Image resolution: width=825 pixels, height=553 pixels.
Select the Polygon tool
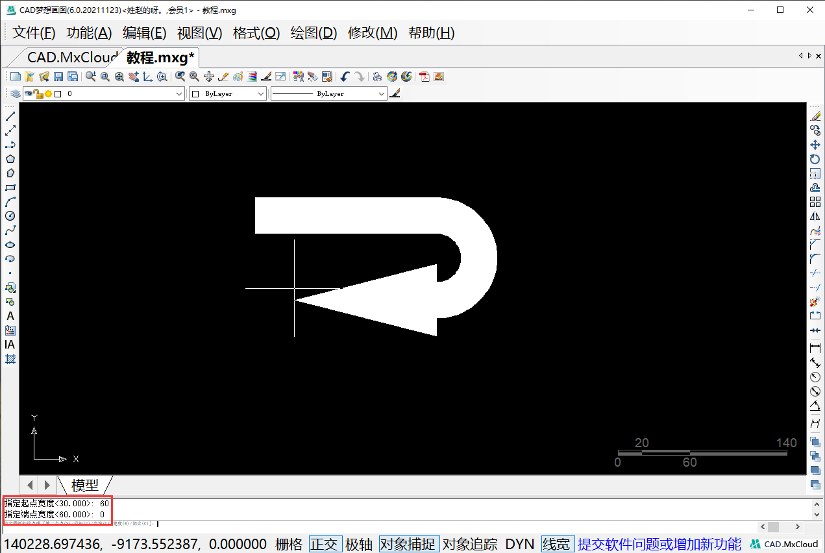point(10,159)
